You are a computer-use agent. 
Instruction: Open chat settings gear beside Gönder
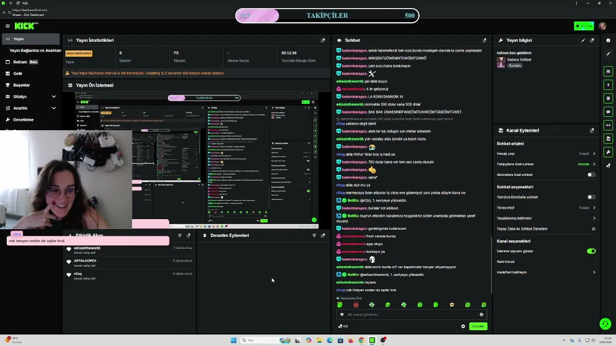pyautogui.click(x=463, y=326)
